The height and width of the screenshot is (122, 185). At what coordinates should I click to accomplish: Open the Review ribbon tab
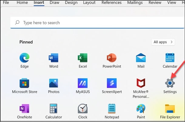coord(155,2)
